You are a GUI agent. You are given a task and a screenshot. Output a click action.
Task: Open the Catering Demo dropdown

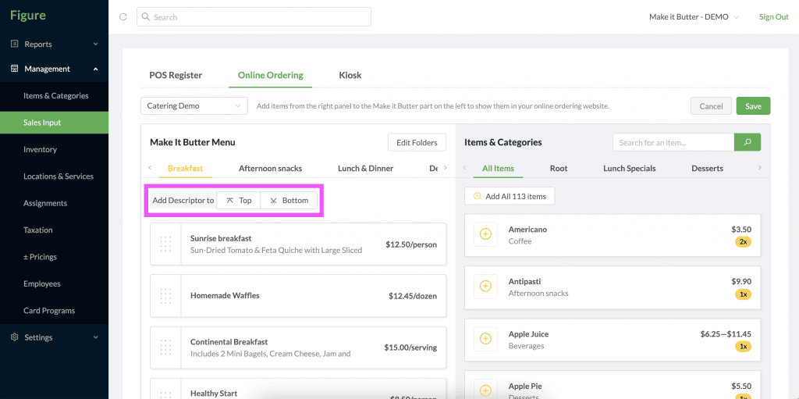point(194,106)
